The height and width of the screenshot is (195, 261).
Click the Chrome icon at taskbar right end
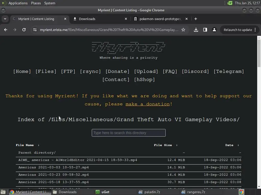coord(241,192)
